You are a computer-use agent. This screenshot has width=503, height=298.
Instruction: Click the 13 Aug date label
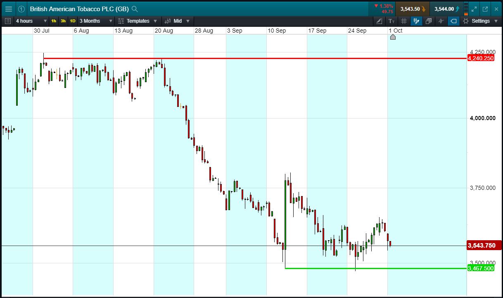[x=123, y=31]
